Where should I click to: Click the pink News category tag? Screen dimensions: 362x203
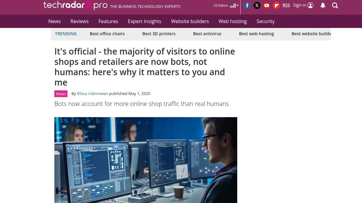(61, 94)
